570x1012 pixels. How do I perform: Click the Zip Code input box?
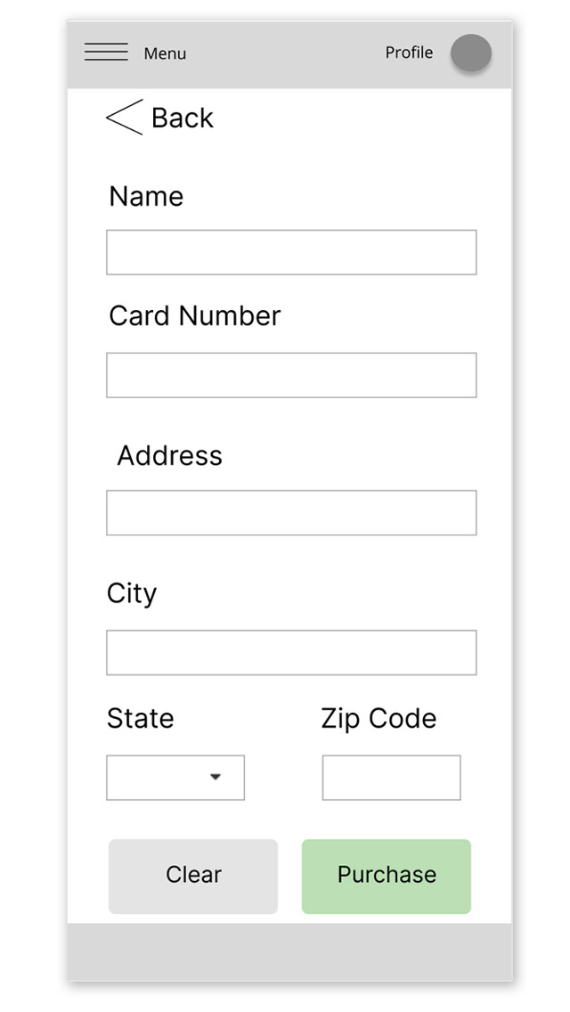pos(391,778)
